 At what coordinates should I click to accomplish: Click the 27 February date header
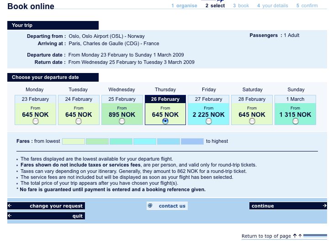click(209, 99)
